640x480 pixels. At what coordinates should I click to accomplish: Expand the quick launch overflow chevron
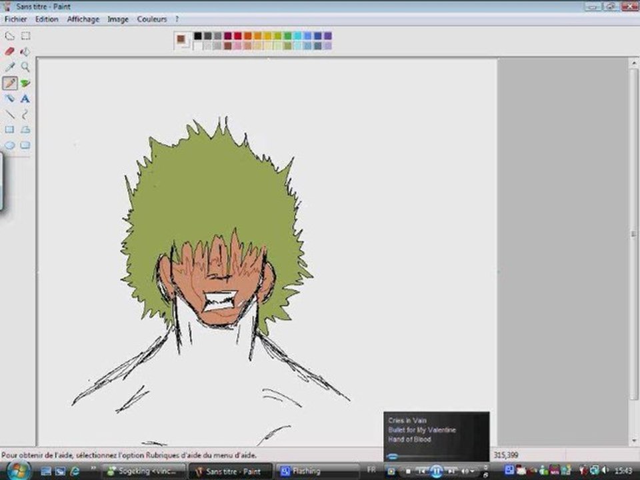click(x=93, y=468)
